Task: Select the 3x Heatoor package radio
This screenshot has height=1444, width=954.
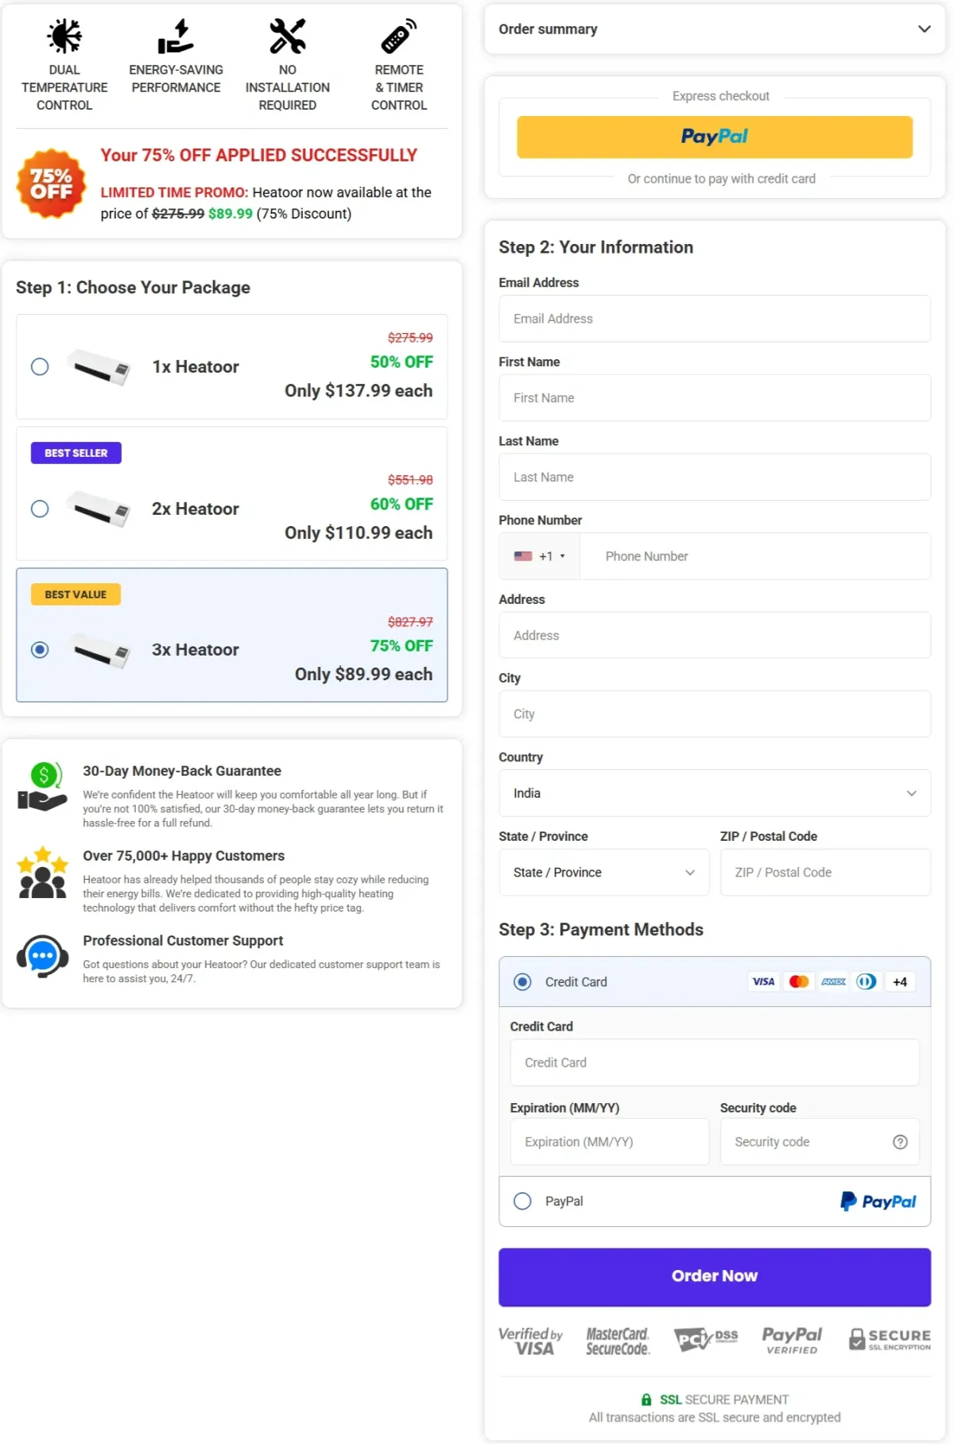Action: 40,649
